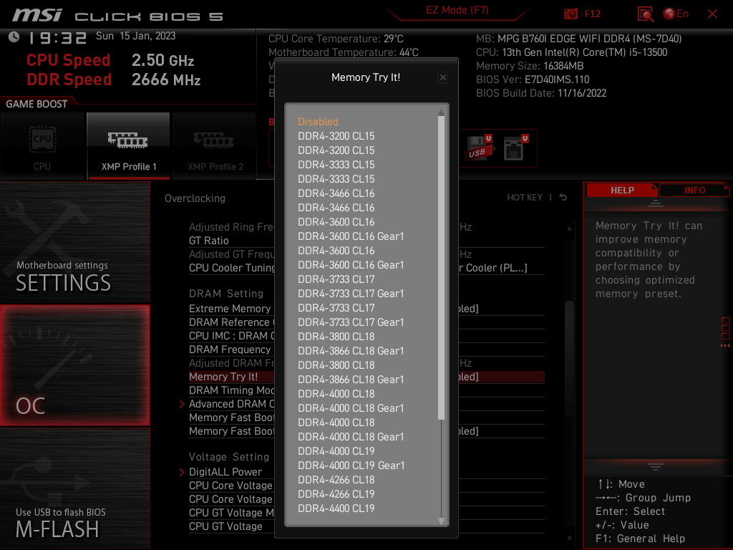This screenshot has height=550, width=733.
Task: Select the Memory Try It! setting row
Action: [x=366, y=377]
